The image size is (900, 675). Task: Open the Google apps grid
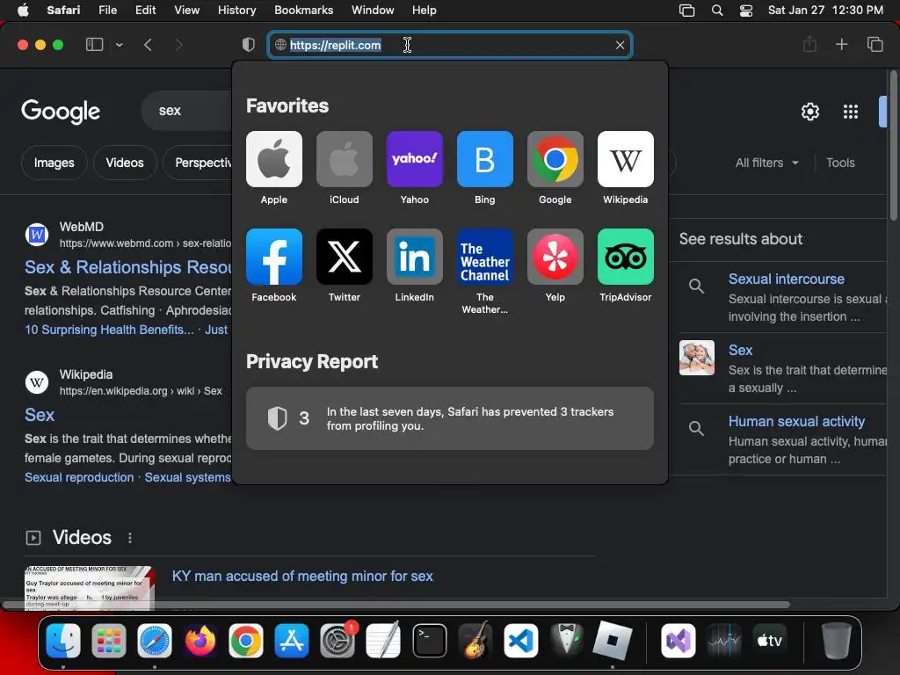[851, 112]
